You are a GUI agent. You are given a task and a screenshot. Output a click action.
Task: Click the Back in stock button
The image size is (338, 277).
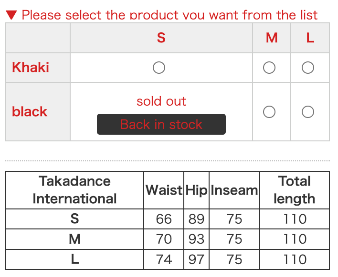161,124
